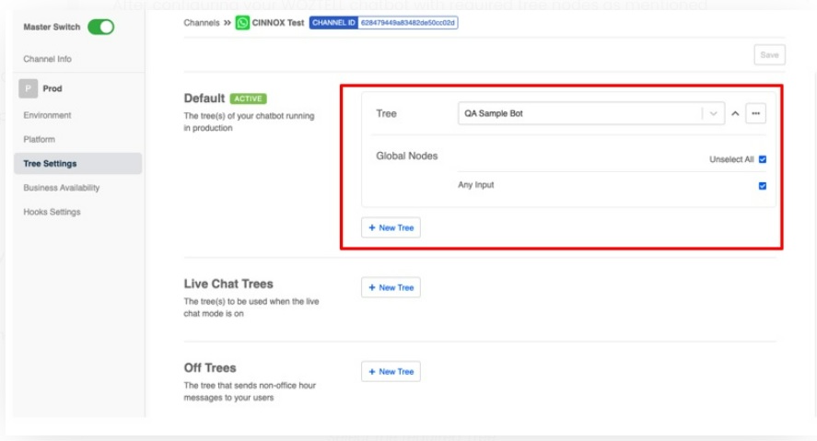Add a New Tree for Live Chat Trees
817x441 pixels.
(x=391, y=287)
